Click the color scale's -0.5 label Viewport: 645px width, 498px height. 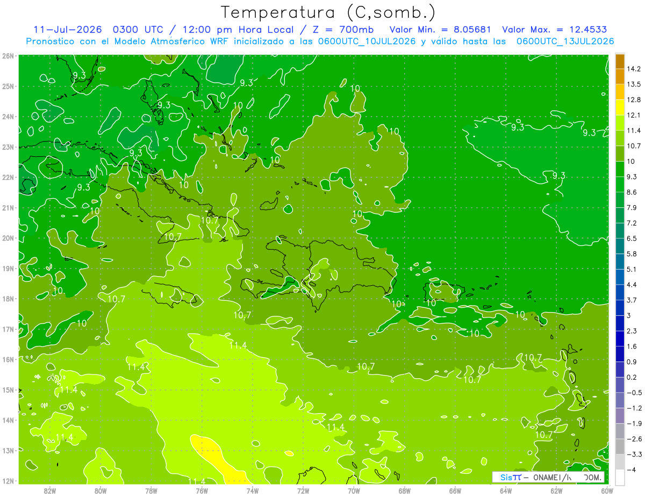634,393
